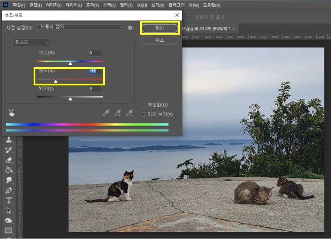Click the 색조(H) hue slider handle
331x239 pixels.
tap(70, 63)
